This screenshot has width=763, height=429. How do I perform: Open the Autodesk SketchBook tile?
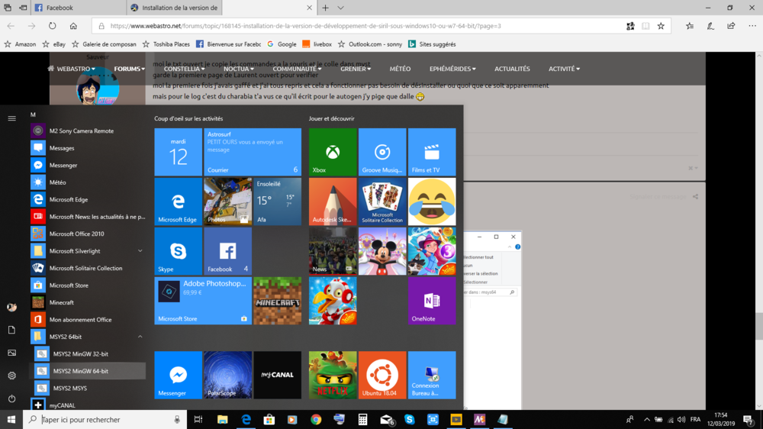[333, 202]
